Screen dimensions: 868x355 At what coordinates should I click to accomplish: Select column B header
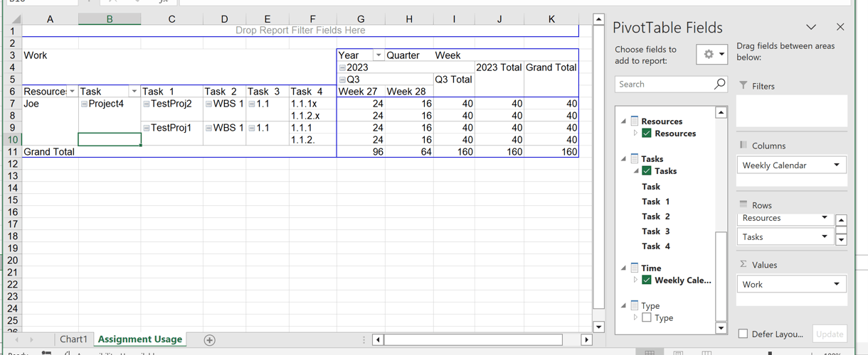point(110,19)
